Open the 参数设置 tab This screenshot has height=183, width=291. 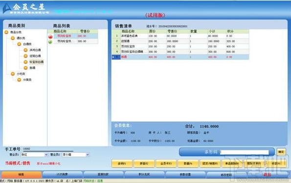(x=185, y=175)
